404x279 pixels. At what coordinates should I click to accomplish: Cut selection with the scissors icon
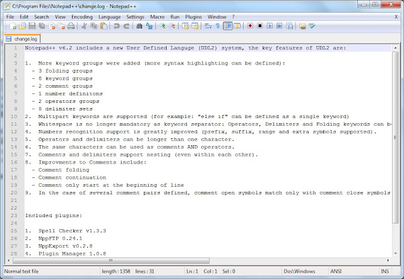(84, 26)
